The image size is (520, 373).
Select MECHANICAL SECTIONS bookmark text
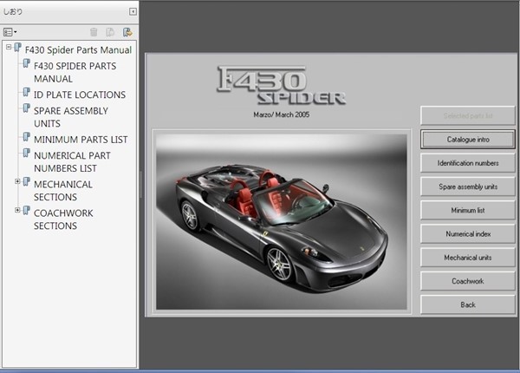[x=63, y=191]
